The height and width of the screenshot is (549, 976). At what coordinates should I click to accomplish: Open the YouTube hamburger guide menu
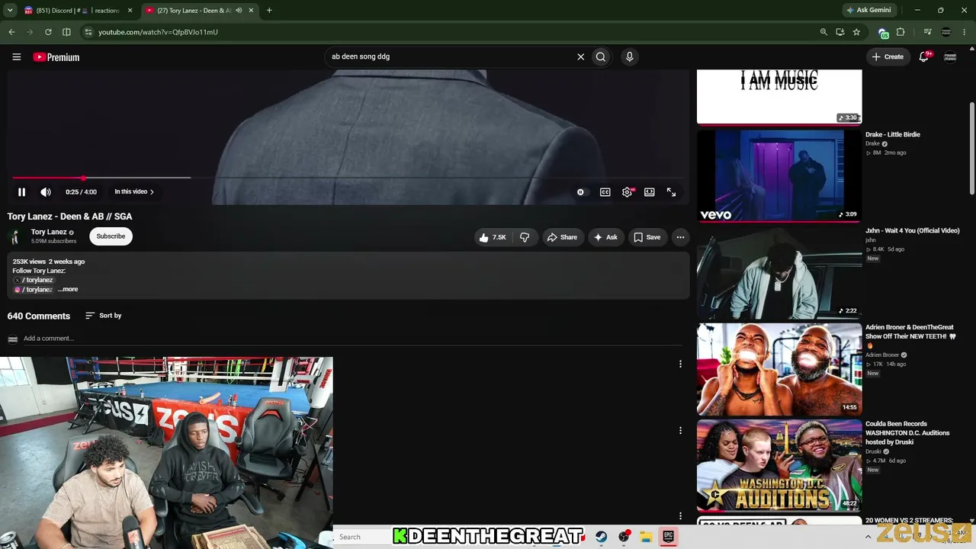16,56
